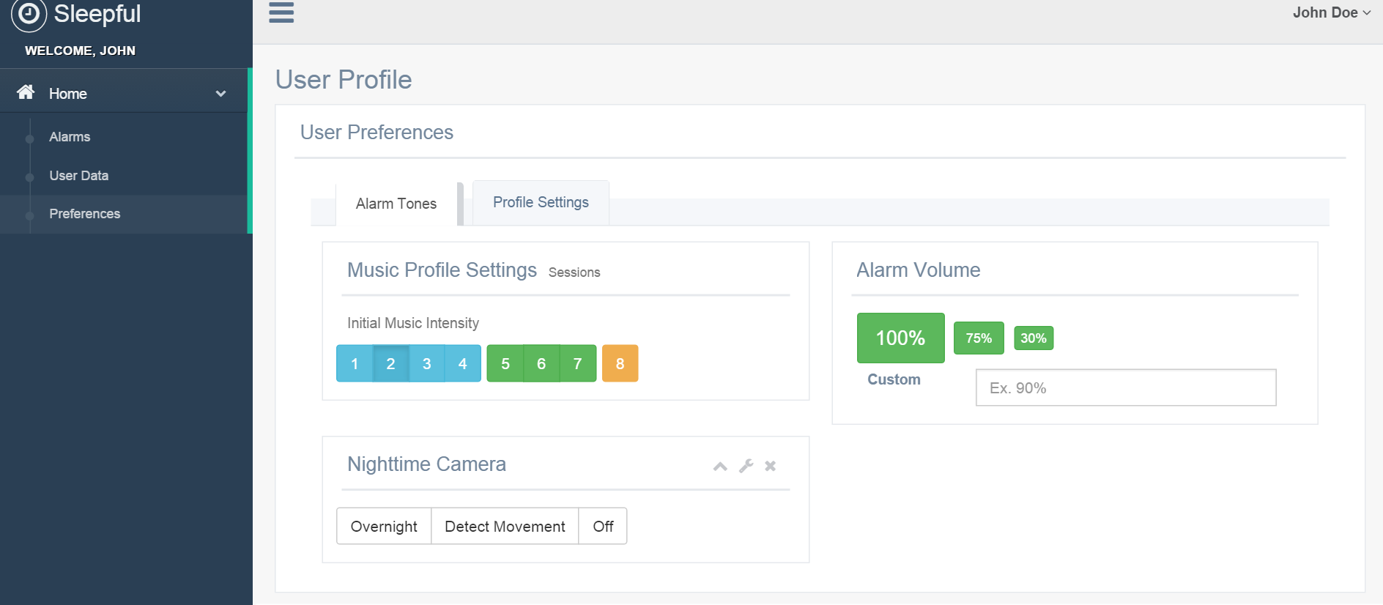1383x605 pixels.
Task: Set Nighttime Camera to Overnight
Action: click(x=384, y=526)
